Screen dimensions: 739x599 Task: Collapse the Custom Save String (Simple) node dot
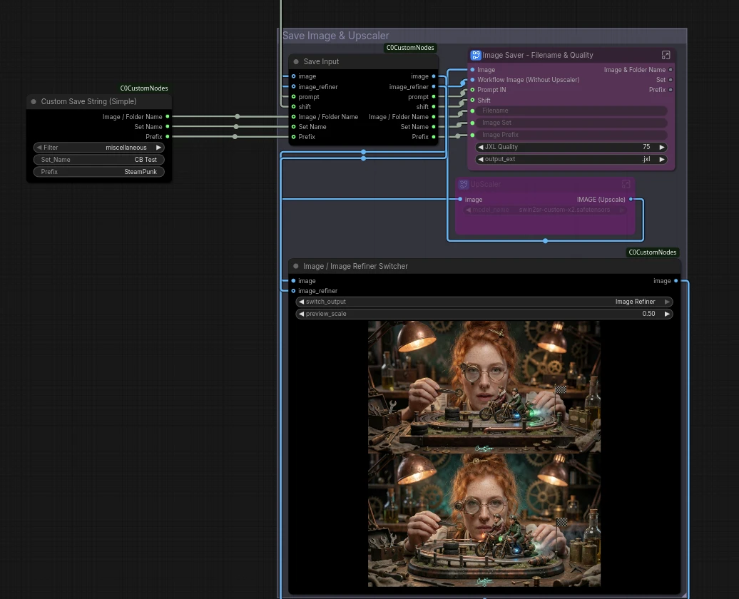(x=34, y=101)
